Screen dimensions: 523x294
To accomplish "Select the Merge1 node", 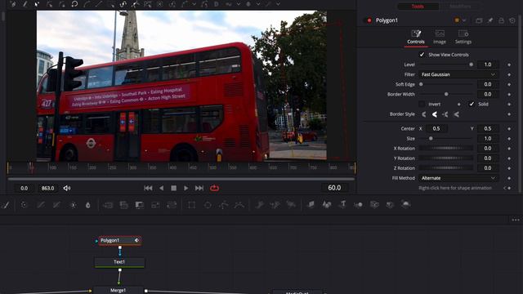I will click(x=118, y=290).
